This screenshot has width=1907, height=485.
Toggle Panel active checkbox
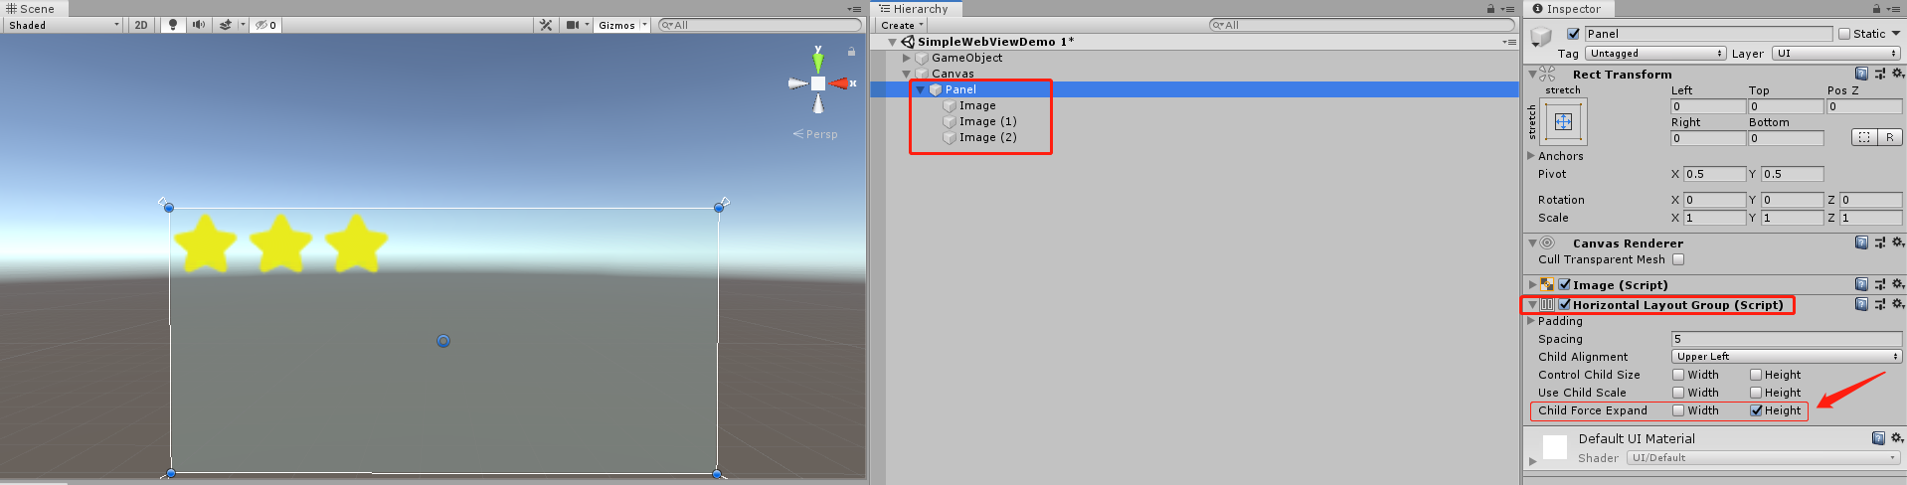point(1573,34)
